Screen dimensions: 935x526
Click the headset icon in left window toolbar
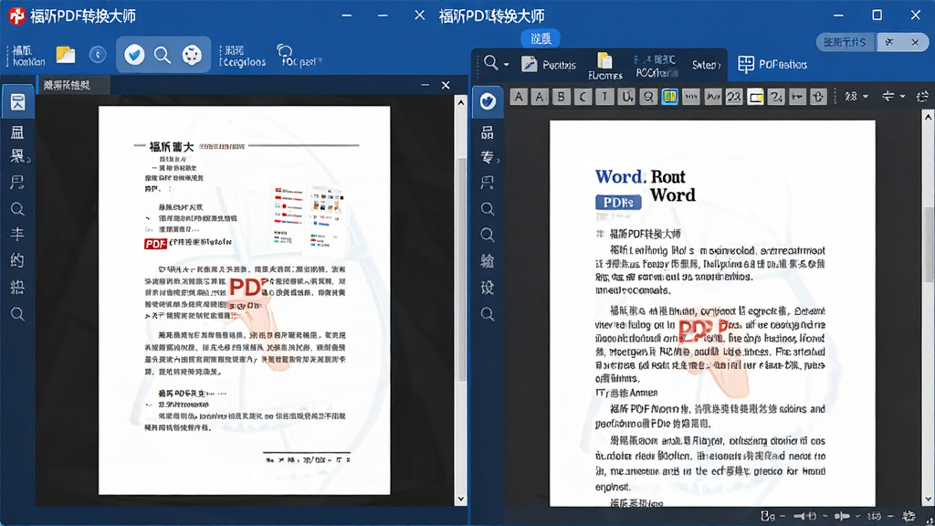click(x=285, y=50)
